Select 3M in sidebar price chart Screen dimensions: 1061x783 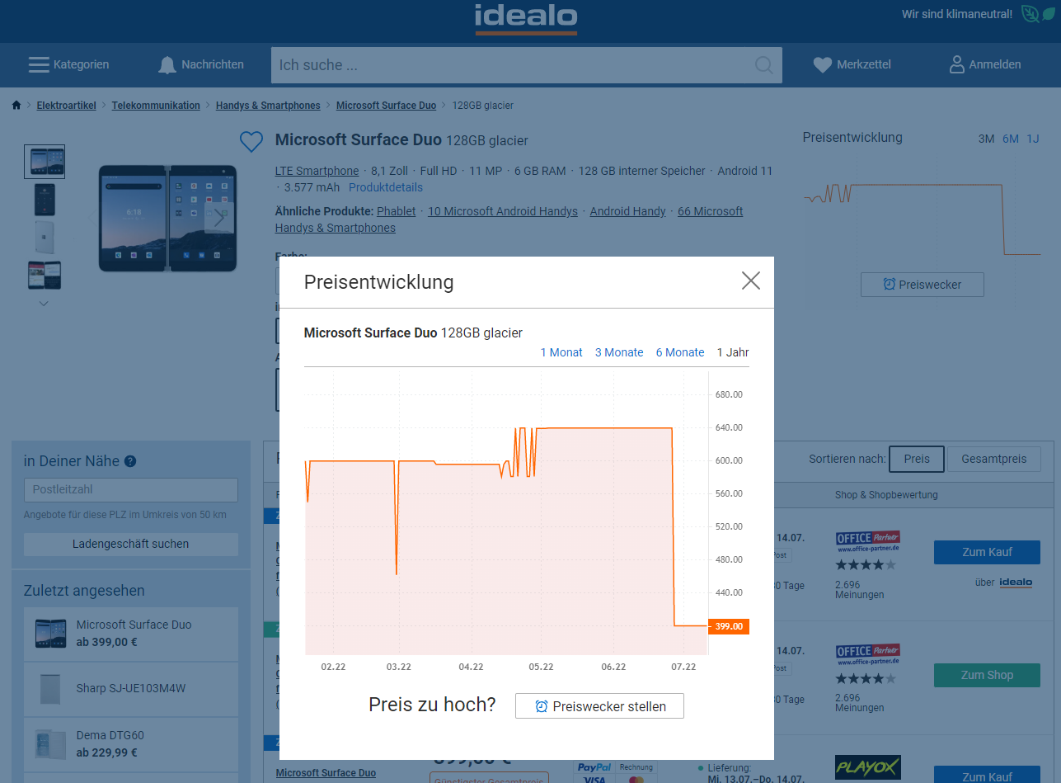986,139
